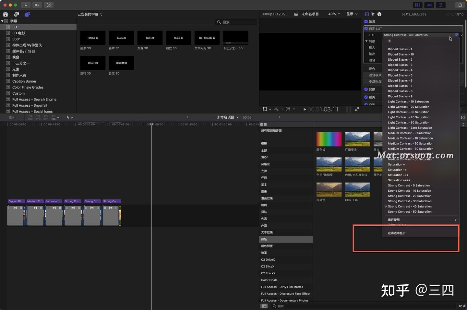Click the 索引 button above the timeline
This screenshot has width=467, height=310.
(12, 117)
